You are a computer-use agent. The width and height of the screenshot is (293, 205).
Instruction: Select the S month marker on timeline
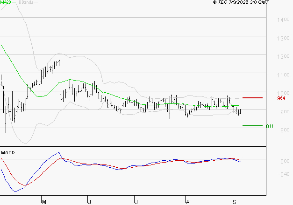[x=234, y=202]
